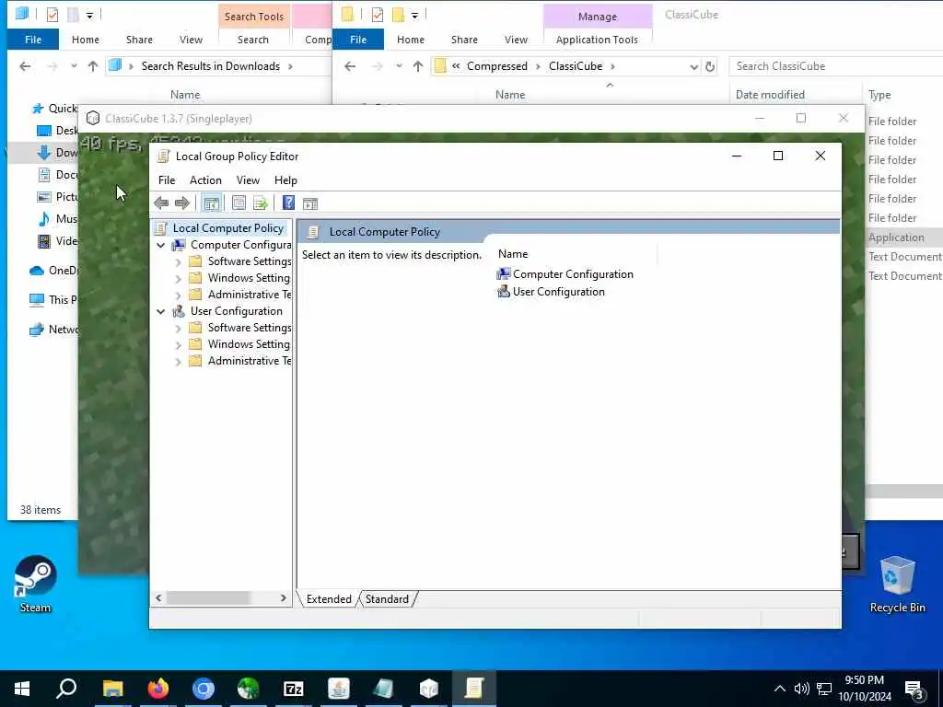
Task: Click the Java taskbar icon
Action: pos(339,689)
